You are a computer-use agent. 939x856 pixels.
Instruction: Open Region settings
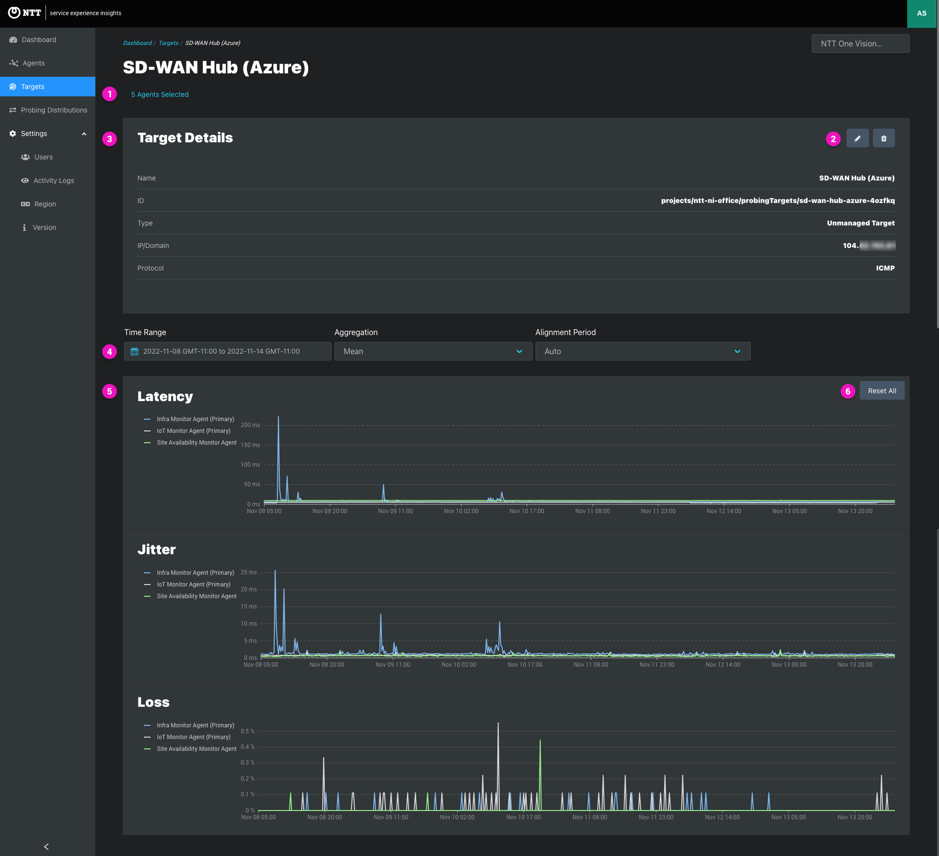point(47,204)
